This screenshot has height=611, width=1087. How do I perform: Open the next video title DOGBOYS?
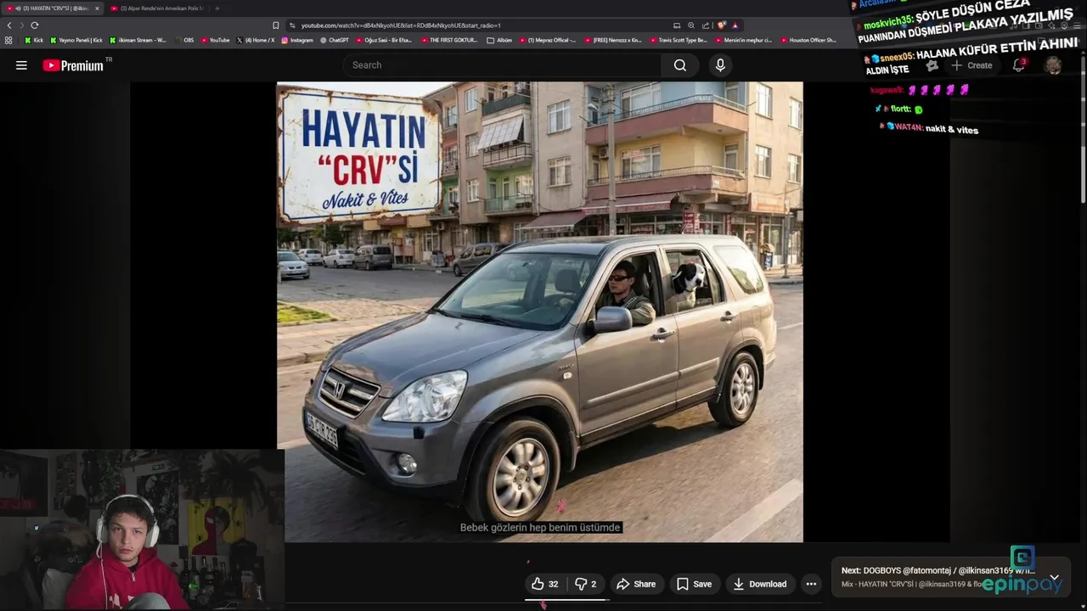[938, 570]
